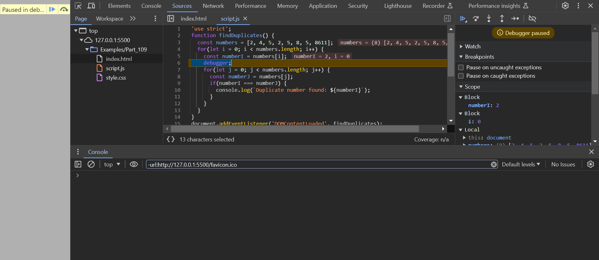599x260 pixels.
Task: Open the Default levels dropdown
Action: click(520, 164)
